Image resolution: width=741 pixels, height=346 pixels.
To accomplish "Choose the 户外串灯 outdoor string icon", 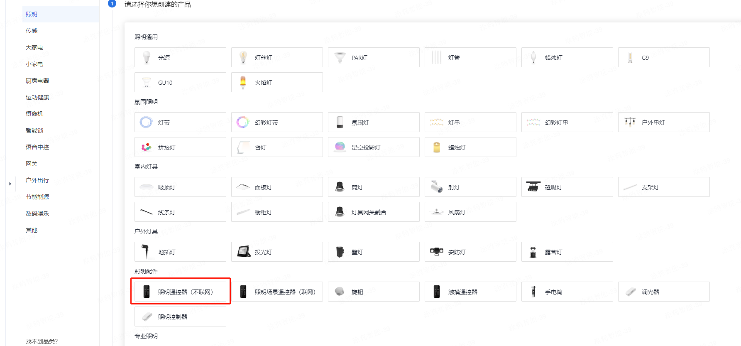I will (630, 121).
